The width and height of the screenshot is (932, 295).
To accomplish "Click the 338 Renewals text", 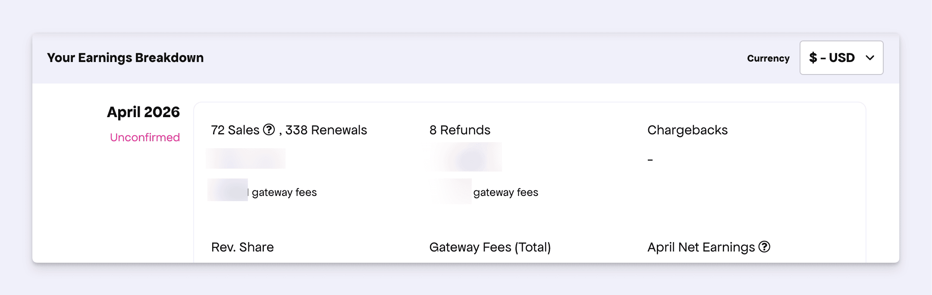I will tap(326, 130).
